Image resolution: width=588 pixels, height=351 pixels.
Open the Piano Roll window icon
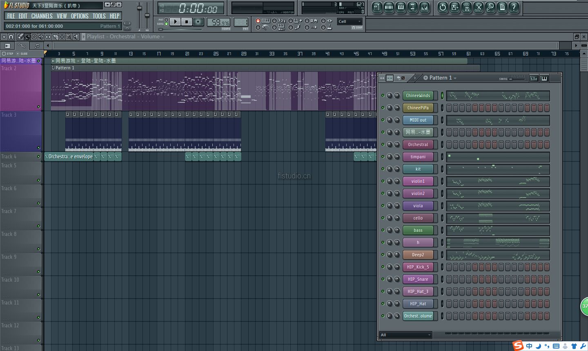[x=401, y=7]
